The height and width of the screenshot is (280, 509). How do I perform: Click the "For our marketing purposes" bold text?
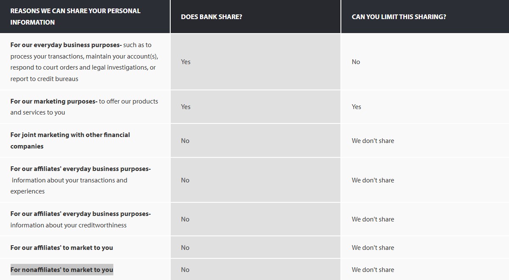pyautogui.click(x=54, y=101)
